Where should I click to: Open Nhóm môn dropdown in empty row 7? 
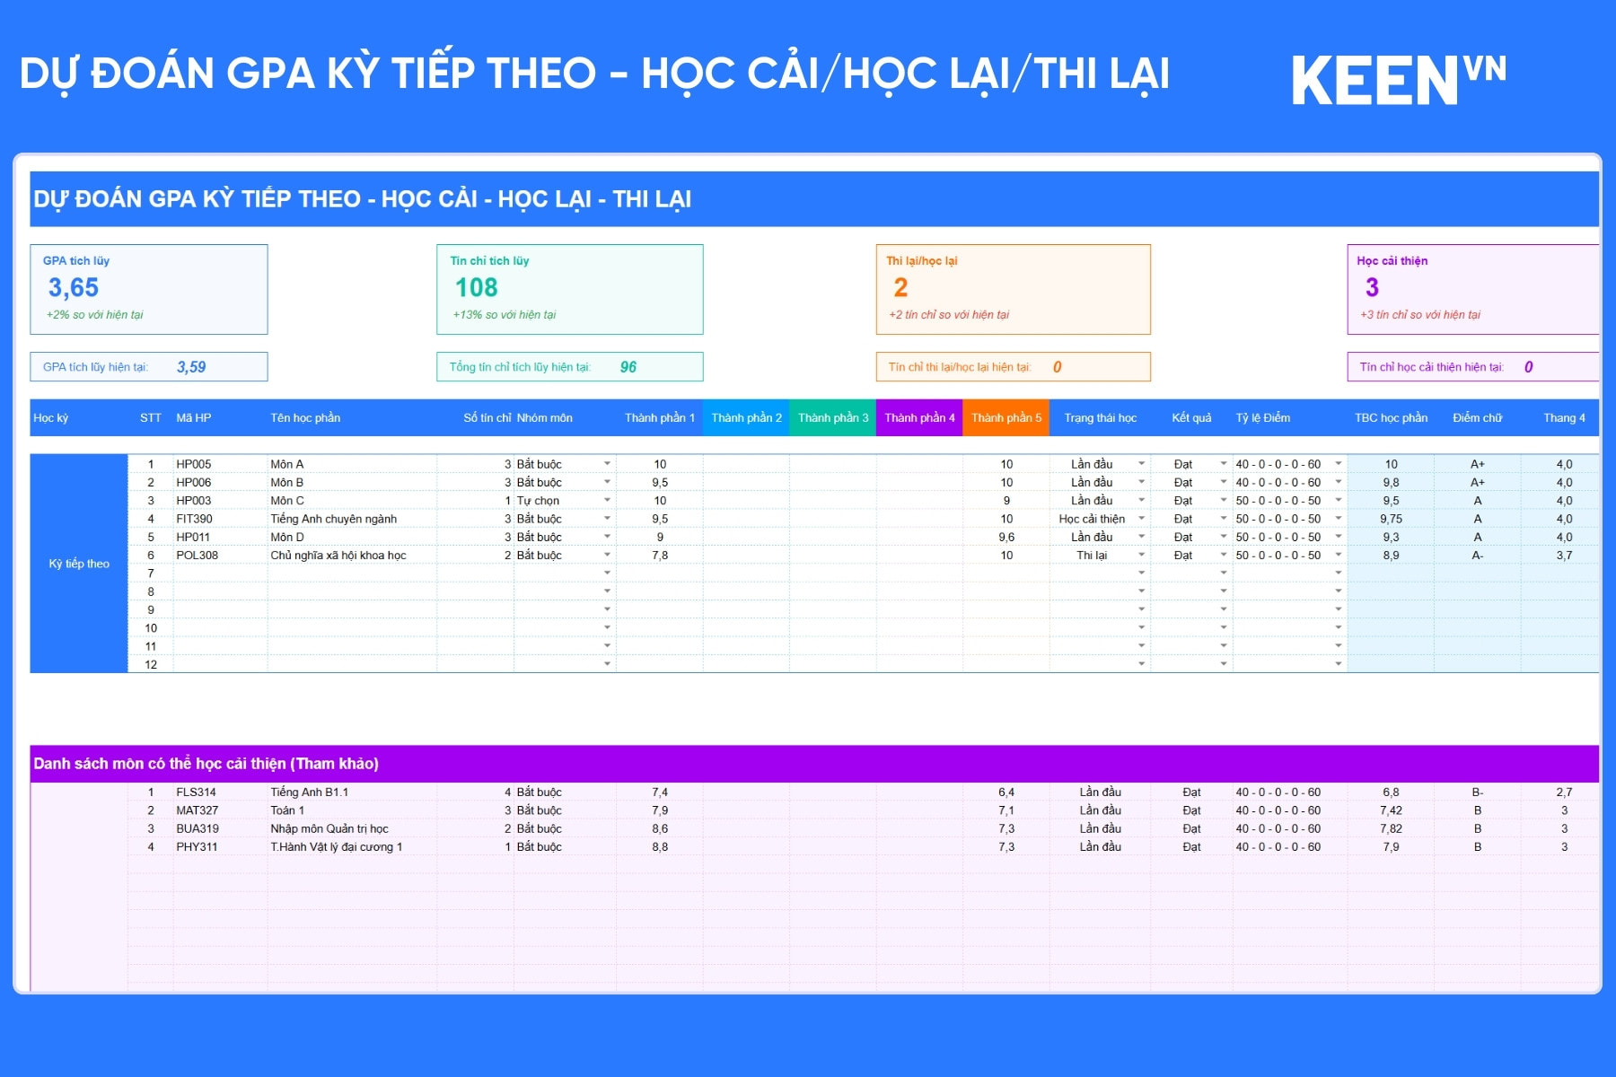607,574
